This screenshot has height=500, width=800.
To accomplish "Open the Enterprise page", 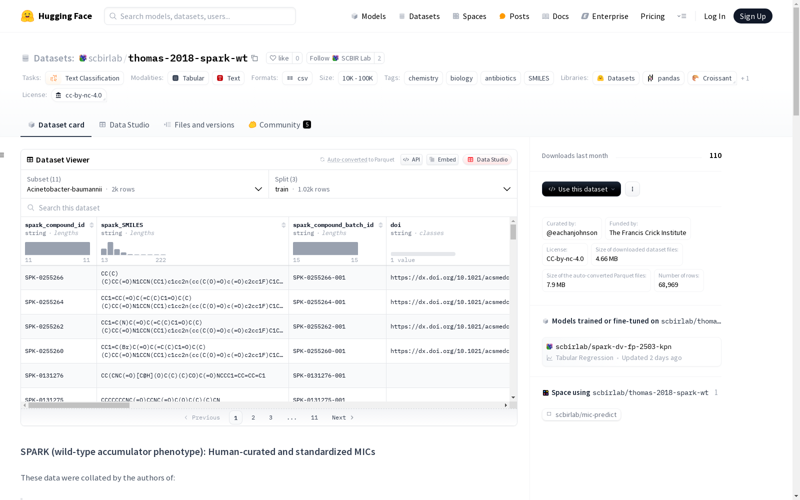I will 604,16.
